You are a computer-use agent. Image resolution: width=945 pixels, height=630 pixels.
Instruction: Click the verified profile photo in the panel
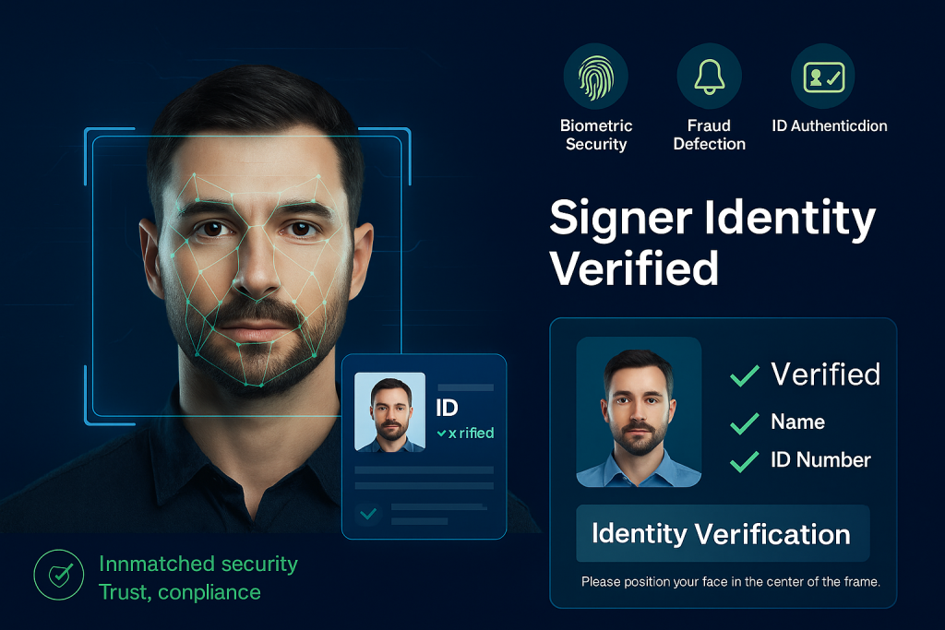[639, 412]
